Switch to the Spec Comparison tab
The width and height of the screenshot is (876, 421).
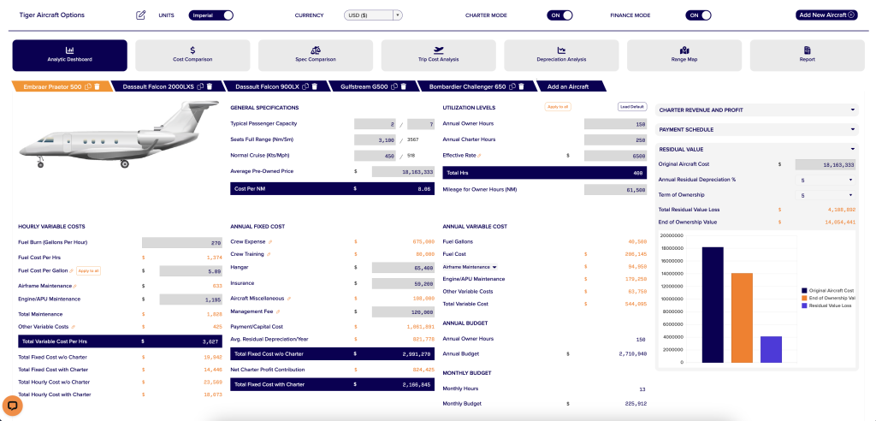click(x=316, y=55)
